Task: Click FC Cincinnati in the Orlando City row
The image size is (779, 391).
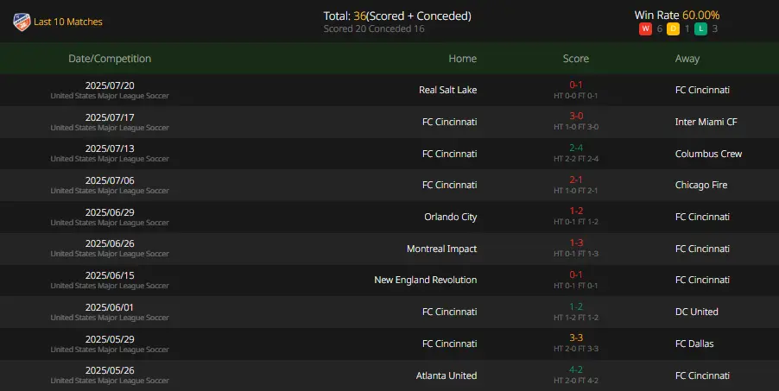Action: point(702,217)
